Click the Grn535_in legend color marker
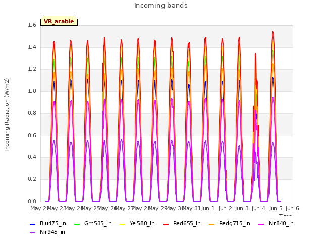Screen dimensions: 323x242 [77, 224]
